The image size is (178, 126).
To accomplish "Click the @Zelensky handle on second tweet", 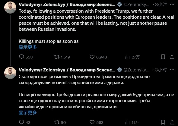I will tap(136, 70).
